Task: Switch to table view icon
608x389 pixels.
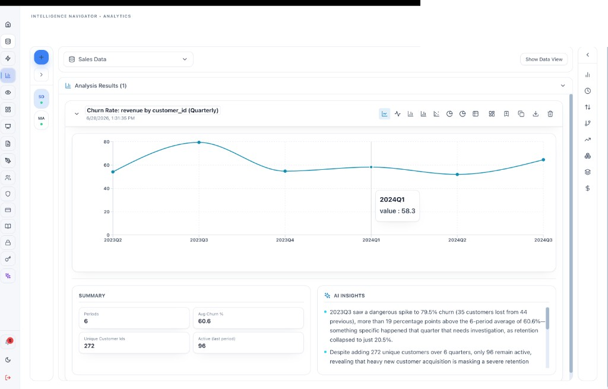Action: click(x=476, y=114)
